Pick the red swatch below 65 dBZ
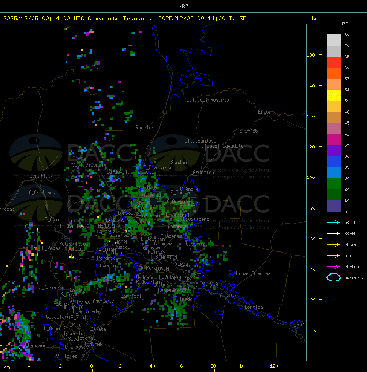This screenshot has width=367, height=372. click(x=333, y=62)
